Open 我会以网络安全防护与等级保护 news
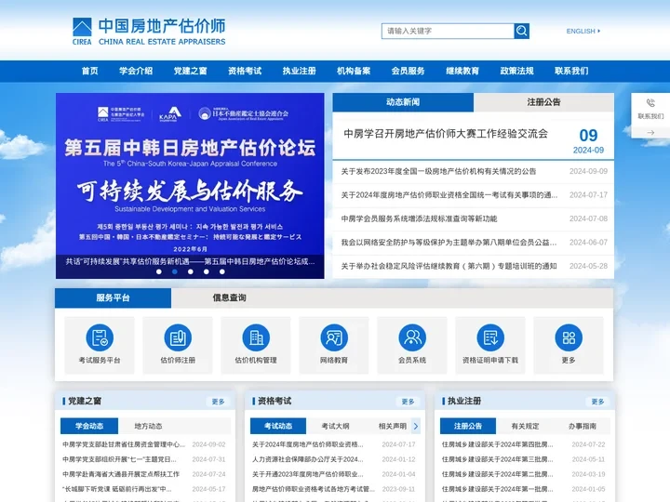670x502 pixels. click(449, 243)
